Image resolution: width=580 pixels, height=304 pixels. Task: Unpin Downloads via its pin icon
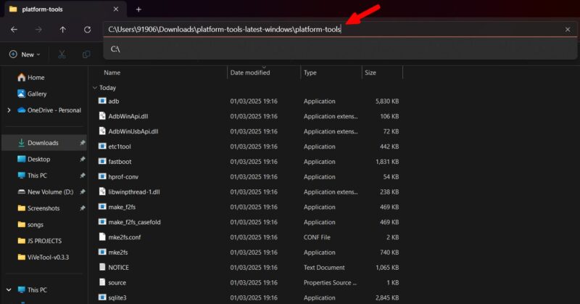click(82, 142)
